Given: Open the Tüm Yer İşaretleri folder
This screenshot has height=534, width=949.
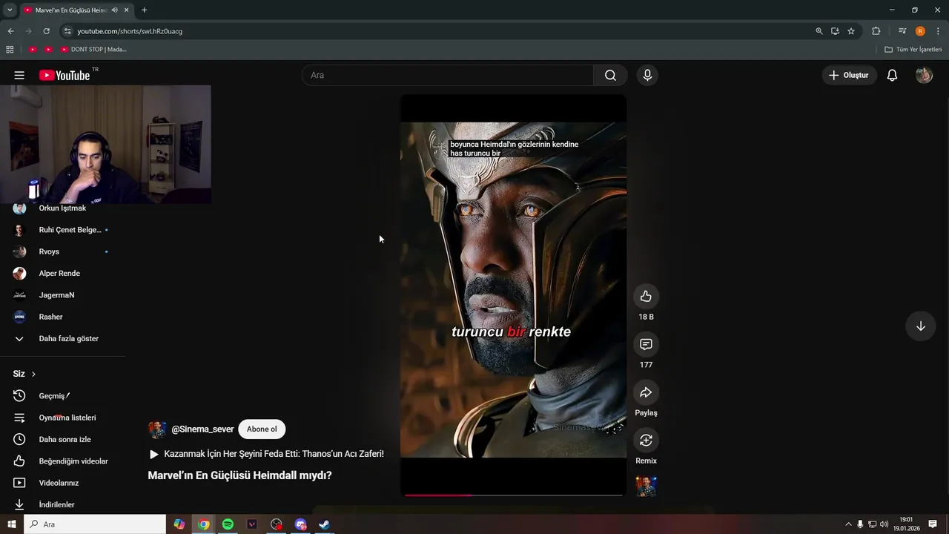Looking at the screenshot, I should tap(913, 49).
